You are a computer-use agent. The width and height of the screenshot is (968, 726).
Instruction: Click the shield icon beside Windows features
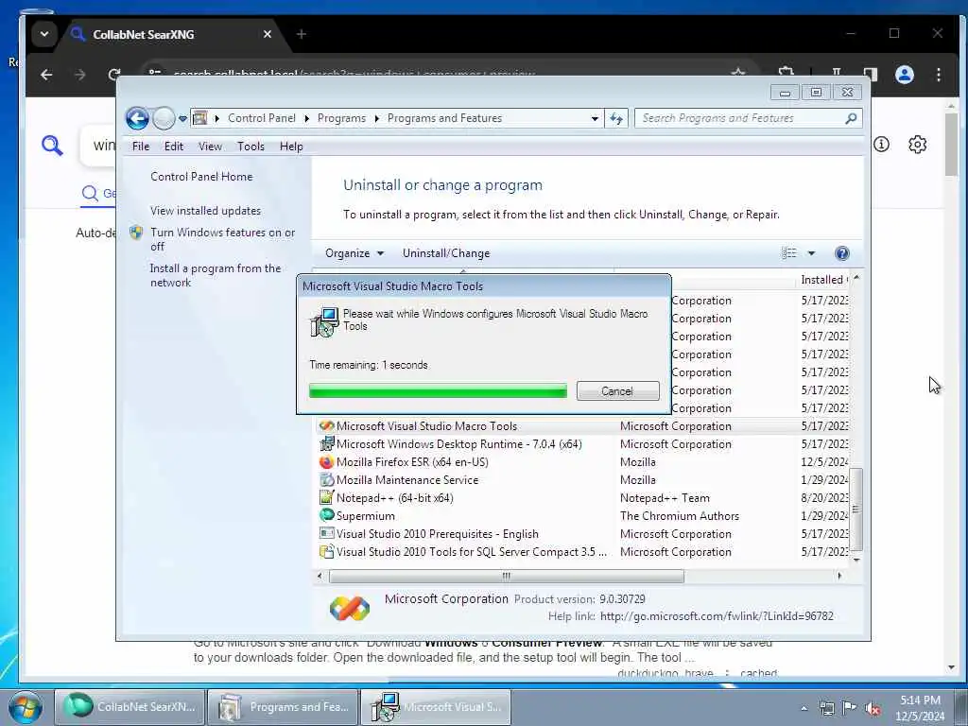coord(136,233)
